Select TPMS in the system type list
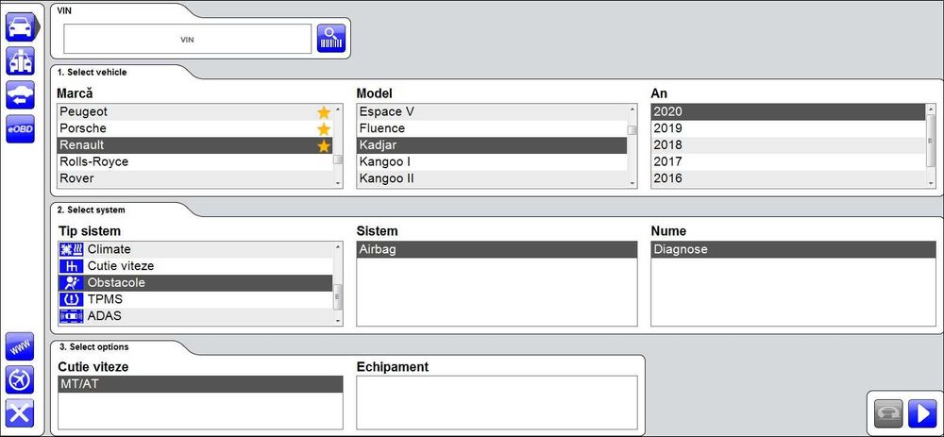 click(105, 299)
